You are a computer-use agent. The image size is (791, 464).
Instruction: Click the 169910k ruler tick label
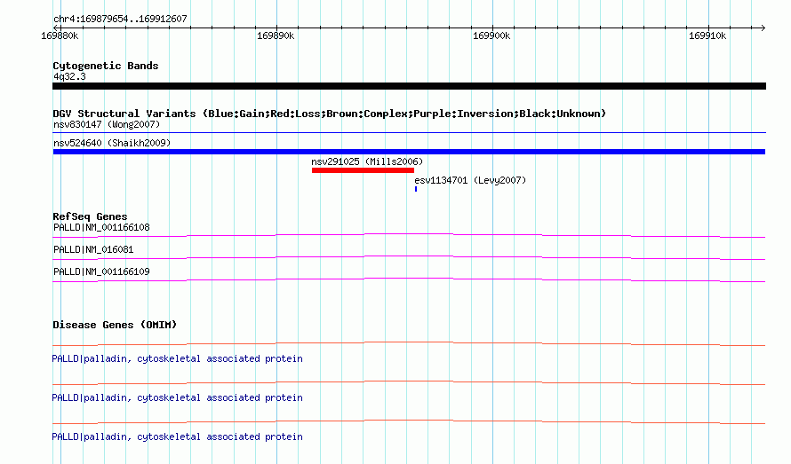coord(707,35)
